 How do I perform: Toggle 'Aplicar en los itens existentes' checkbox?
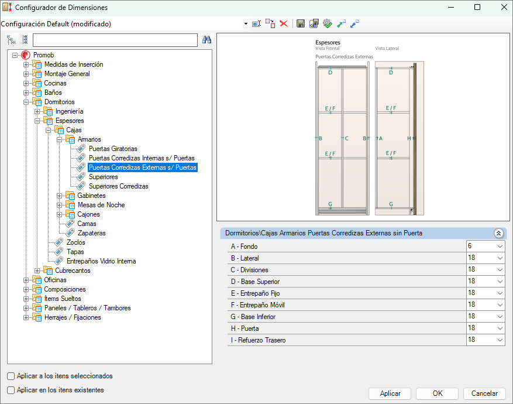[x=11, y=391]
